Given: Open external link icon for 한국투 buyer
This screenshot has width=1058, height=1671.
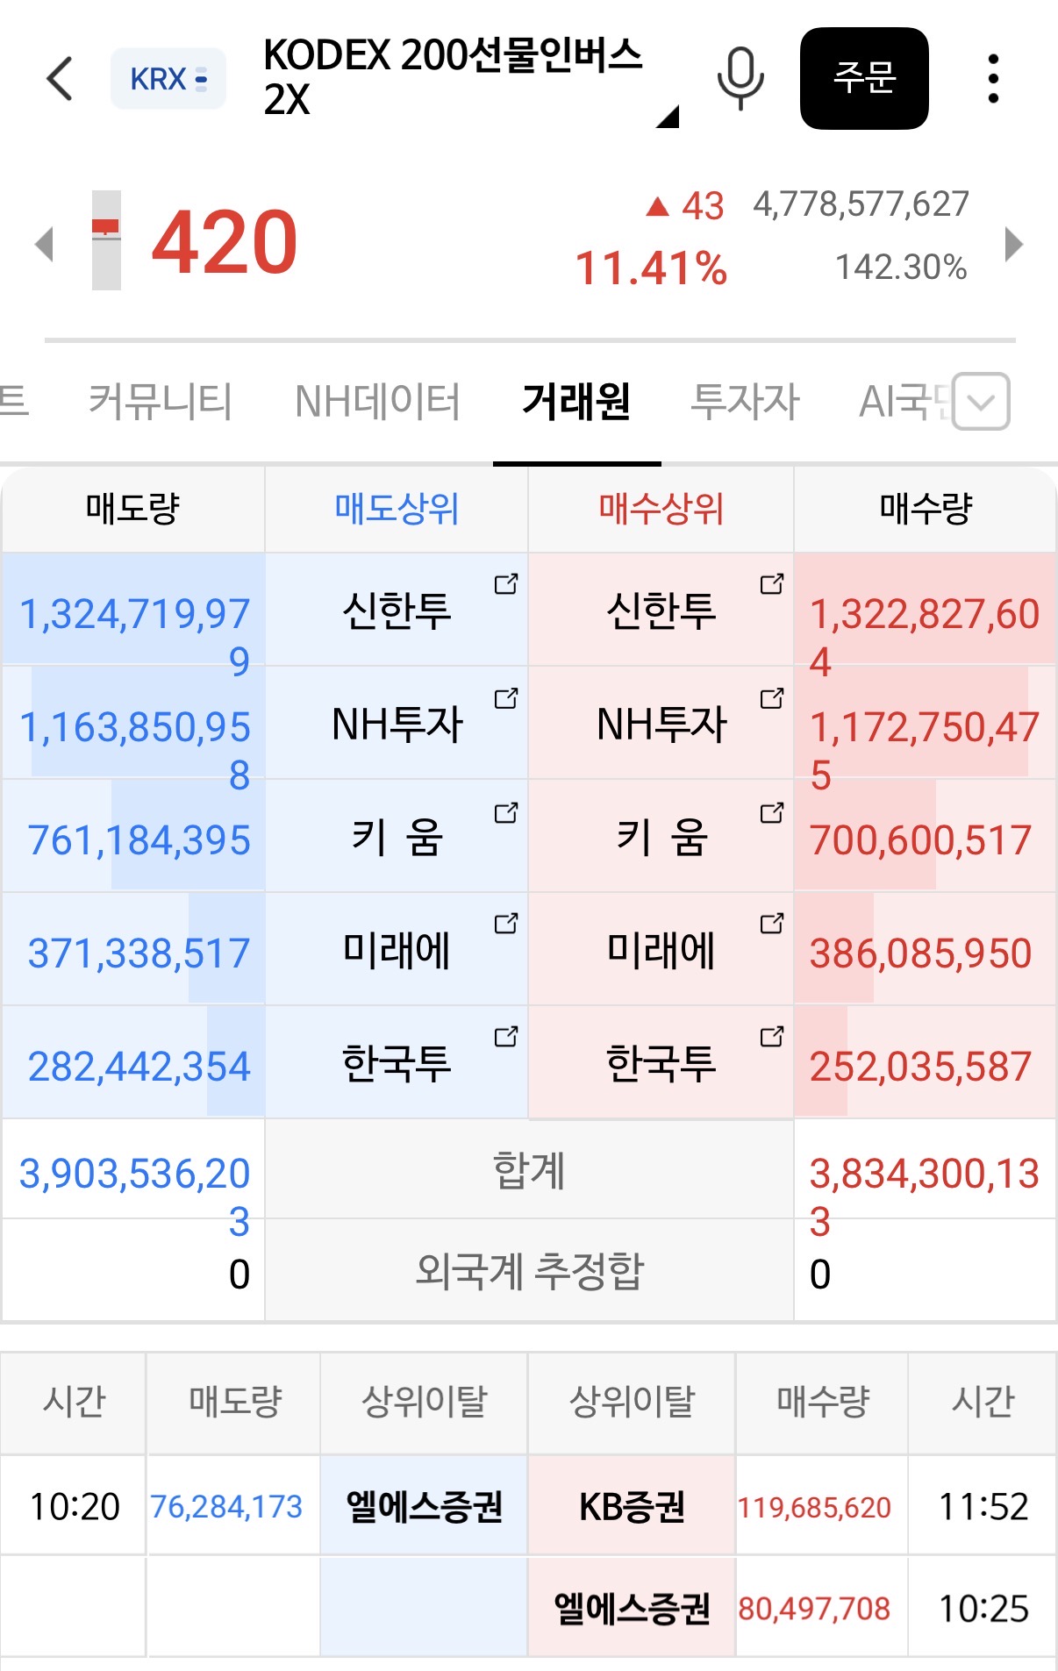Looking at the screenshot, I should 771,1037.
